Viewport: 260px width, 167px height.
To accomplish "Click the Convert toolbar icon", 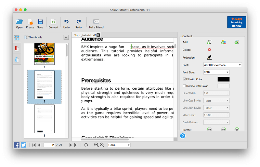I will [x=53, y=22].
